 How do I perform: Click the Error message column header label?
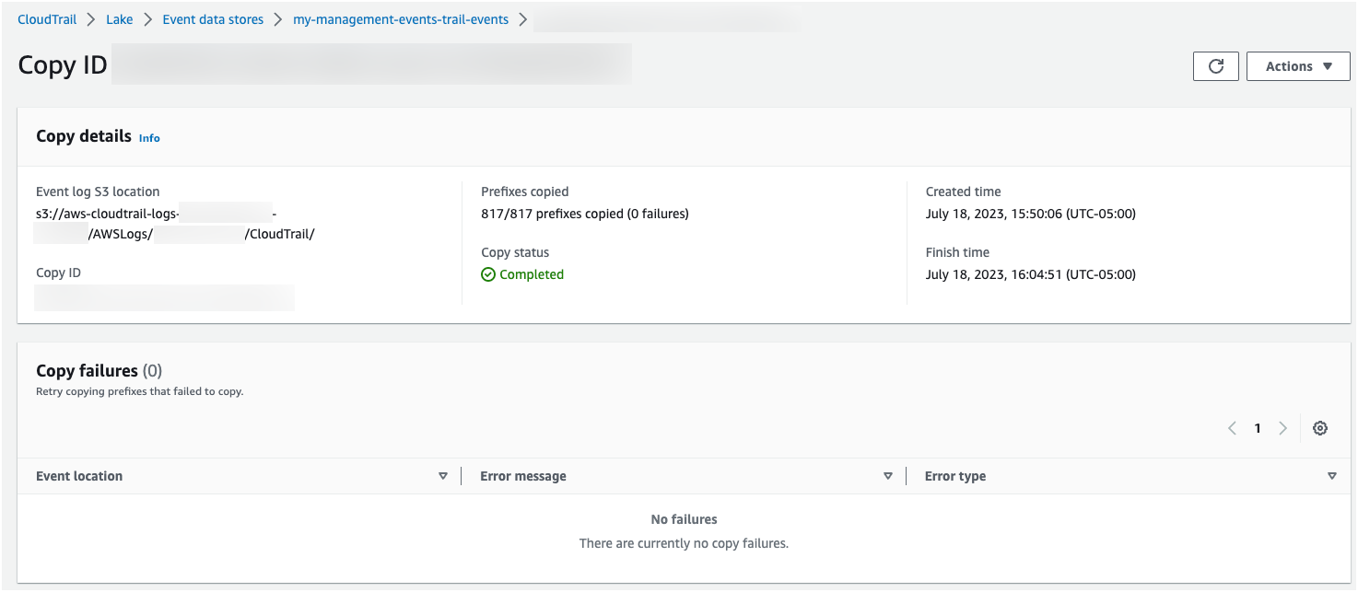(523, 476)
